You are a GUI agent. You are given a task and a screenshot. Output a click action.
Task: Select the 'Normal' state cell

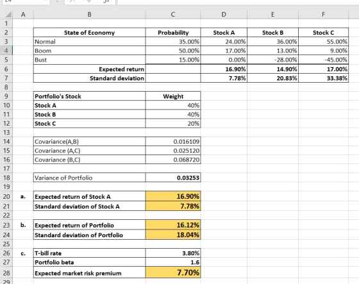89,42
